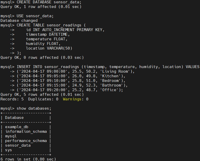This screenshot has height=161, width=200.
Task: Click the AUTO_INCREMENT PRIMARY KEY column definition
Action: click(65, 30)
